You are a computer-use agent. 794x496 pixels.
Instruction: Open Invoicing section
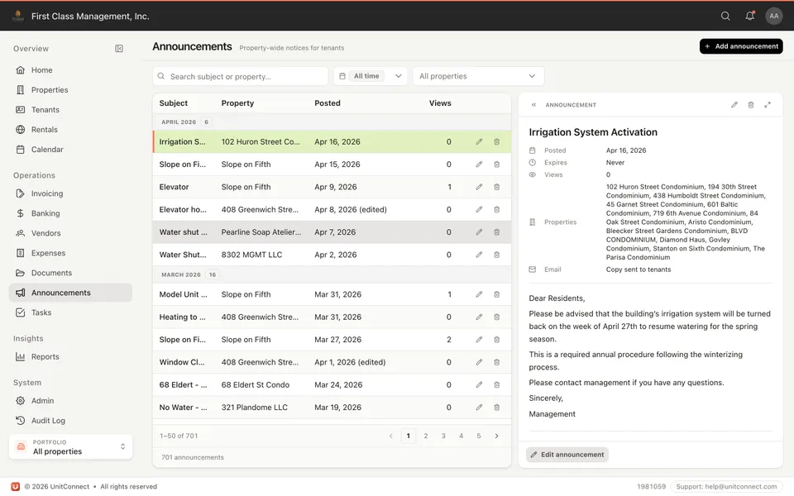click(70, 193)
